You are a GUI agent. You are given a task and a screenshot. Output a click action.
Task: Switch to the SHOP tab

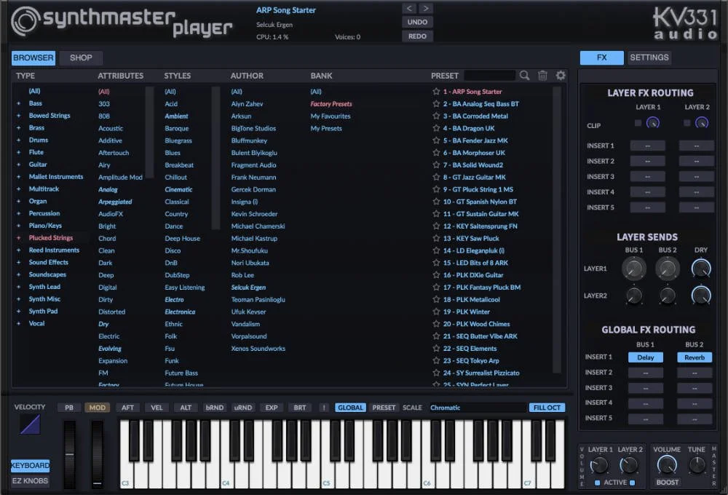(x=80, y=58)
